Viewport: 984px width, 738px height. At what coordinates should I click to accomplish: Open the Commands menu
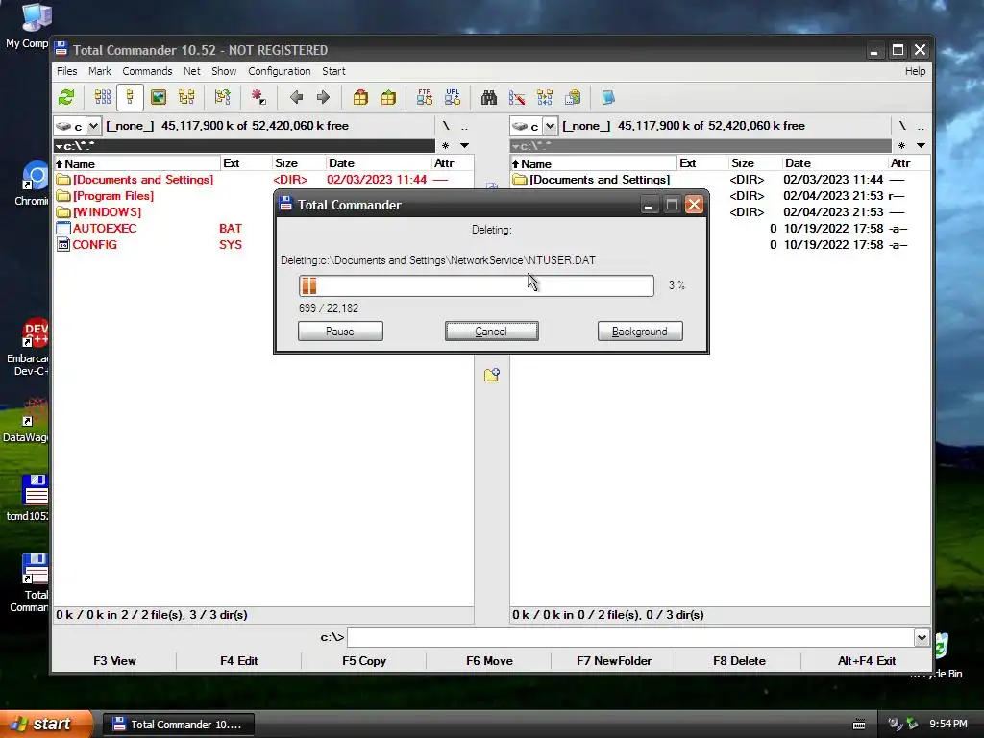coord(147,71)
